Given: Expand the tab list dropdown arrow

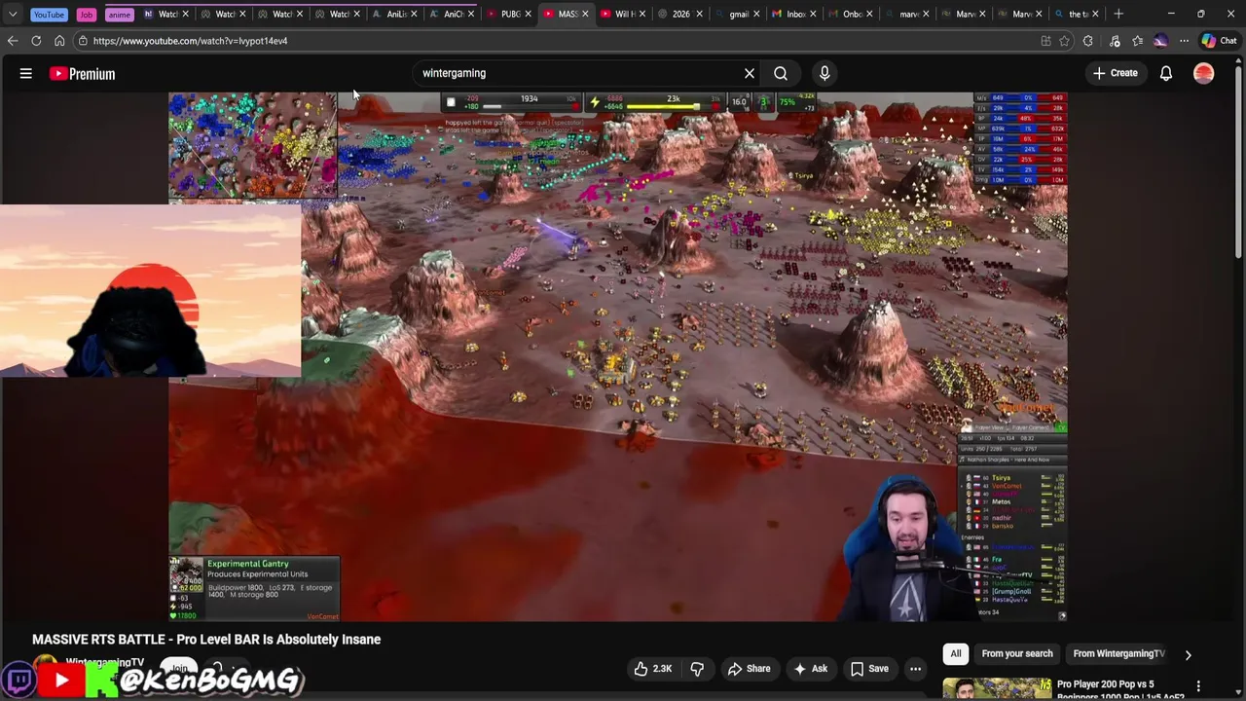Looking at the screenshot, I should pos(12,14).
